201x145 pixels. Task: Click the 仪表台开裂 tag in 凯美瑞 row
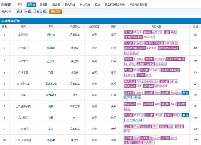click(x=171, y=43)
